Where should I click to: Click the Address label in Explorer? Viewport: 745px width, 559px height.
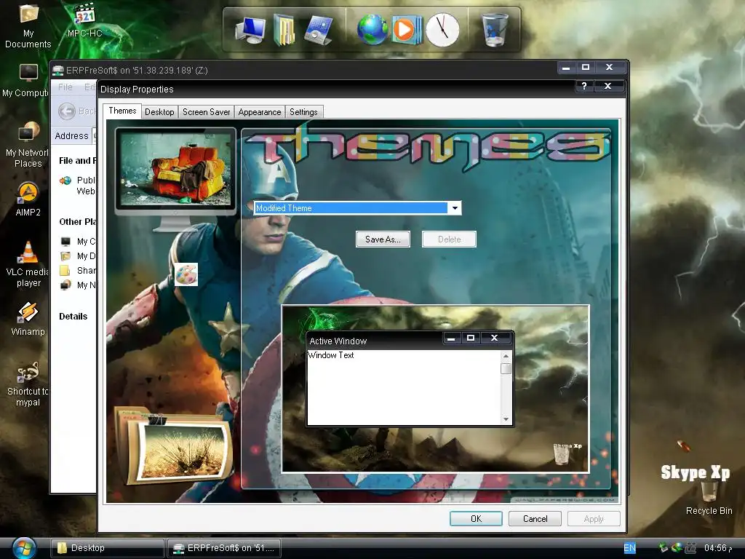[x=71, y=136]
